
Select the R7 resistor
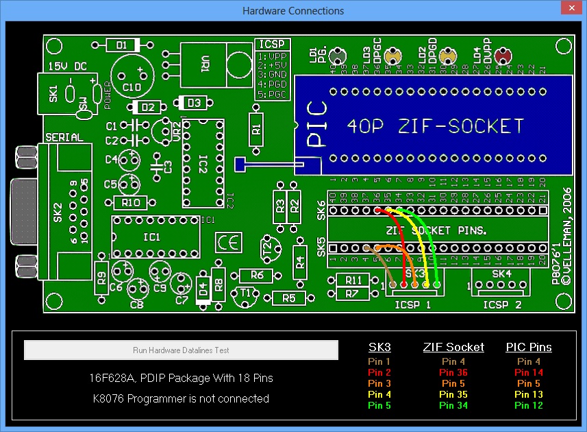coord(353,293)
